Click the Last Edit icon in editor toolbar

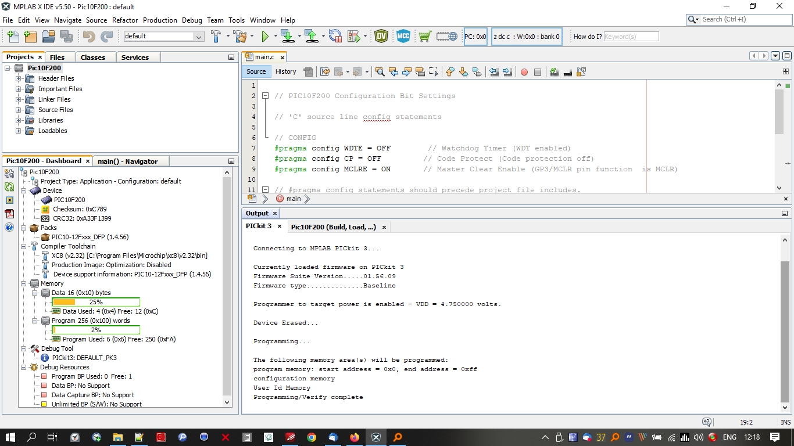[x=325, y=71]
